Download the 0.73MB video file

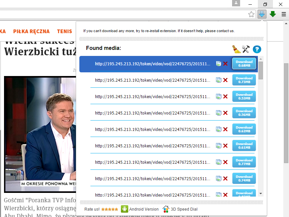pos(244,80)
